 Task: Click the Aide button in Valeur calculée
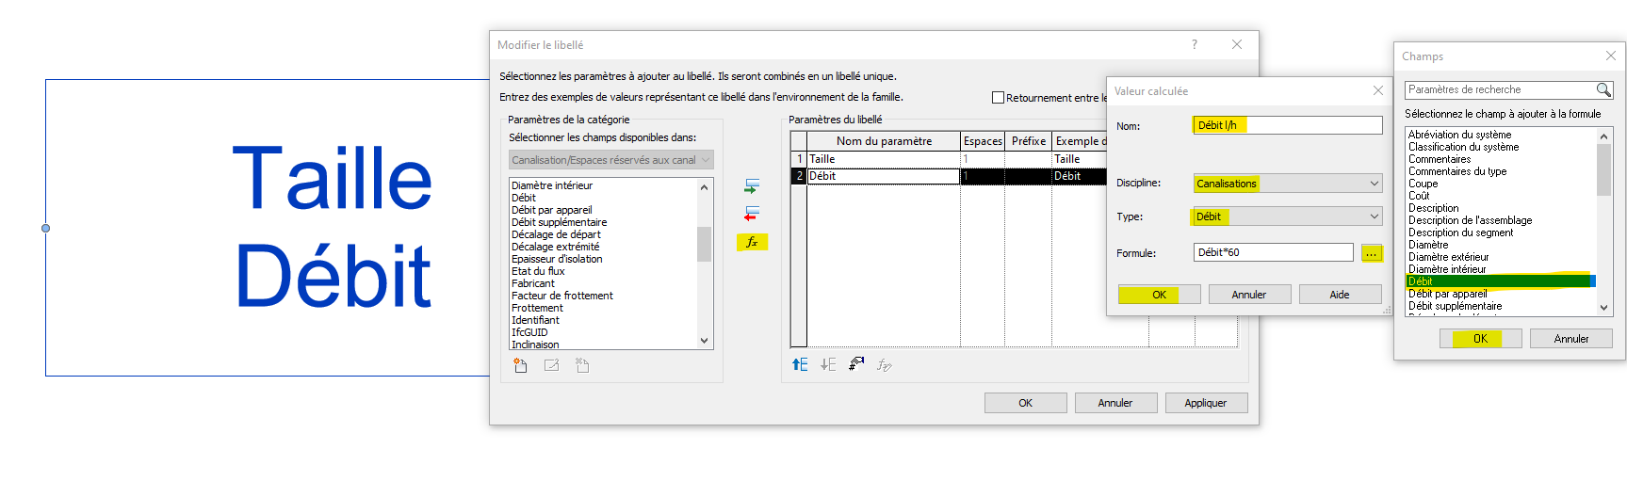click(x=1339, y=295)
